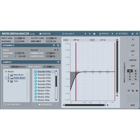Click the MIDI button
The width and height of the screenshot is (140, 140).
(x=133, y=105)
